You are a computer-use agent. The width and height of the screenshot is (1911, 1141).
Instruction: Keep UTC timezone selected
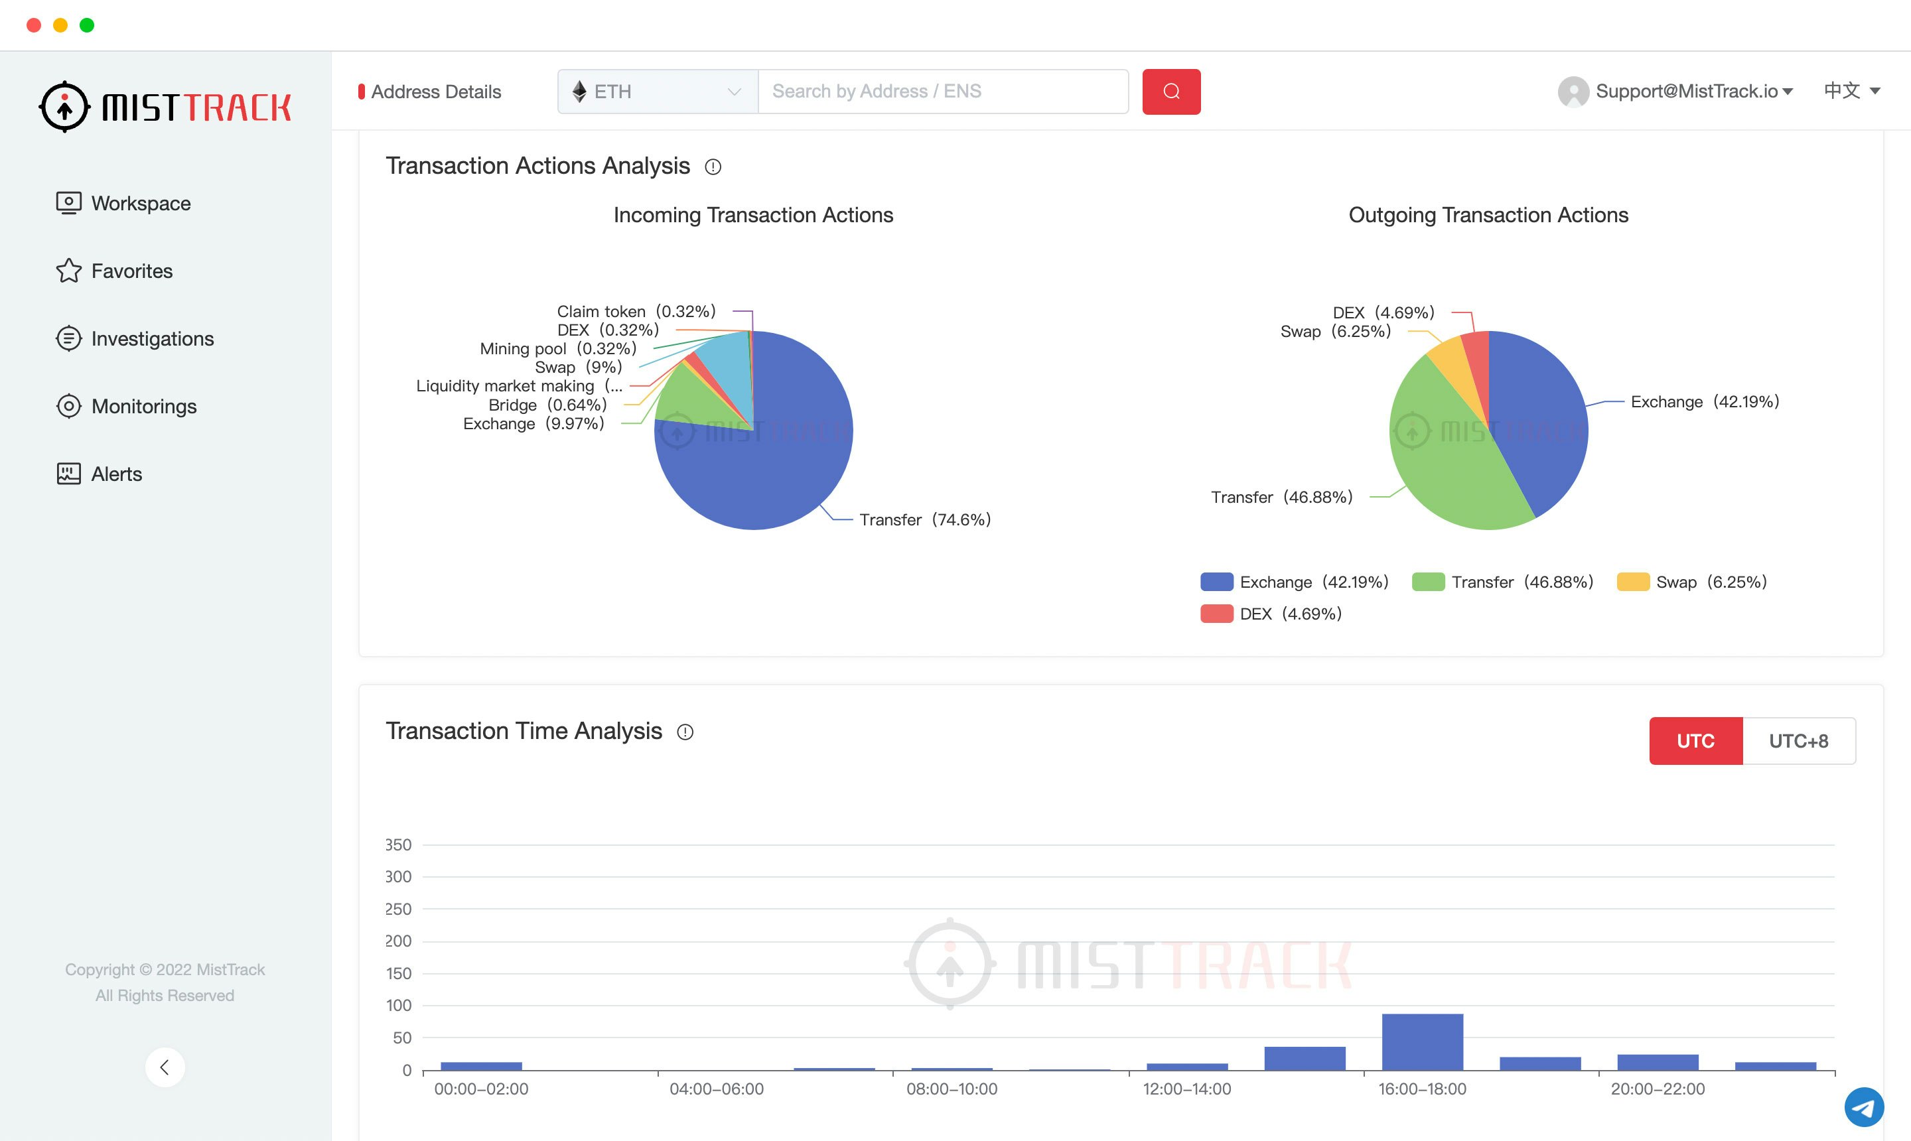pos(1695,740)
